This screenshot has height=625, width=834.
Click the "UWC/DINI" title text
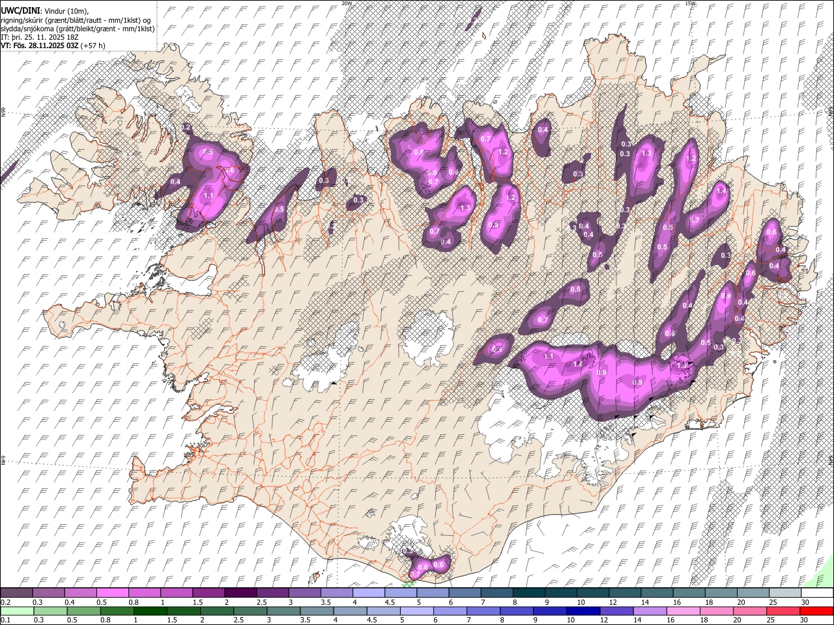click(x=20, y=10)
